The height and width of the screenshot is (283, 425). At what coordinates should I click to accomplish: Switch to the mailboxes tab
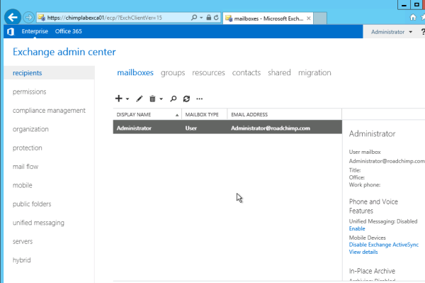click(135, 72)
